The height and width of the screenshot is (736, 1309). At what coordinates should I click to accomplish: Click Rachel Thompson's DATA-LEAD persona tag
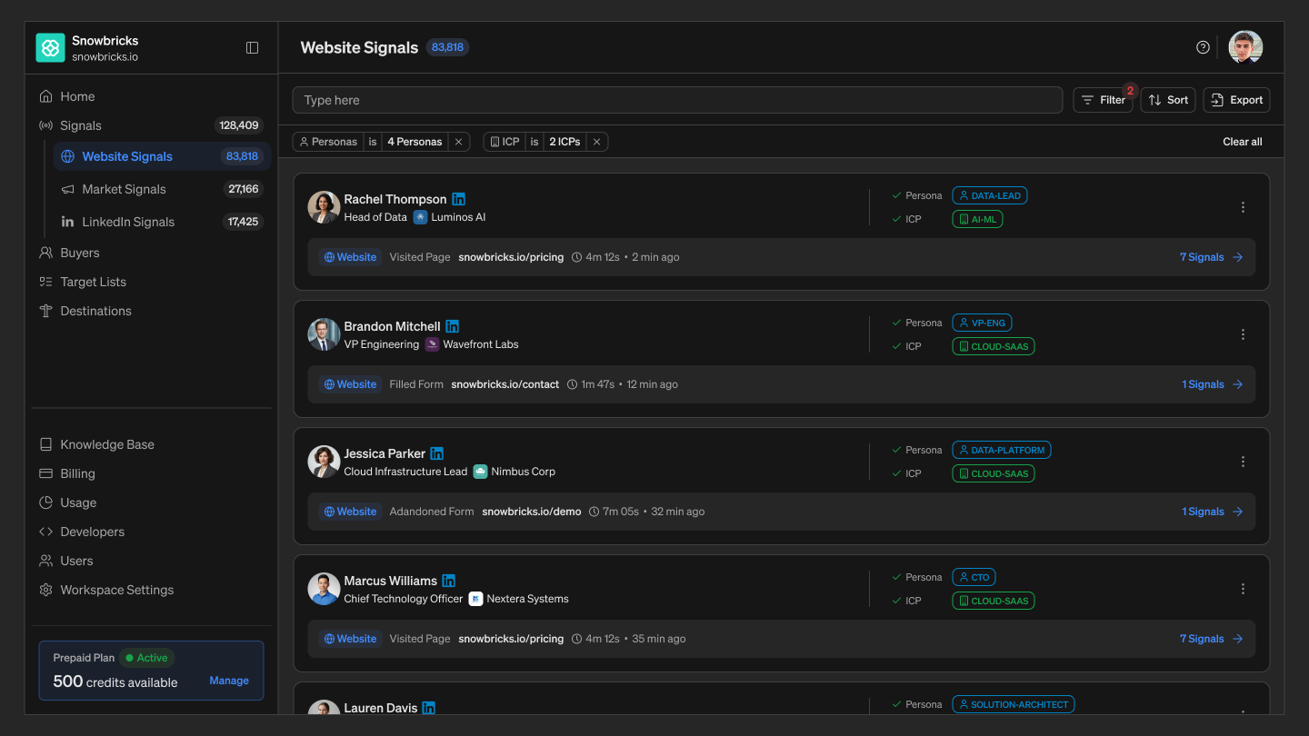[990, 195]
